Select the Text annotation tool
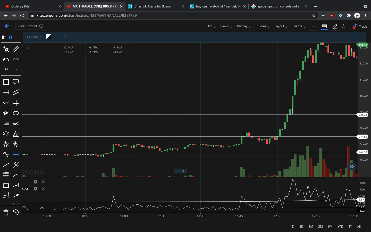The width and height of the screenshot is (371, 232). 6,82
